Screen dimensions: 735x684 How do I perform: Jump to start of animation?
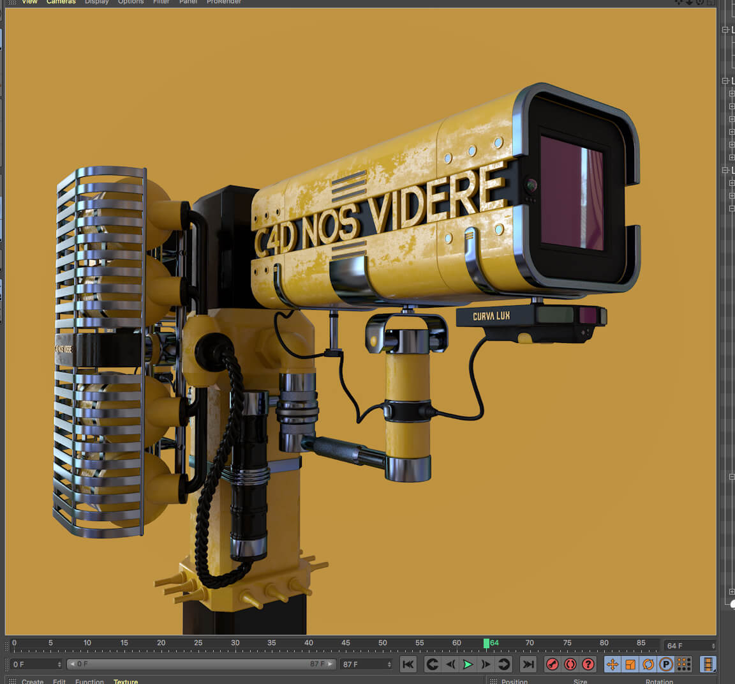pos(408,664)
